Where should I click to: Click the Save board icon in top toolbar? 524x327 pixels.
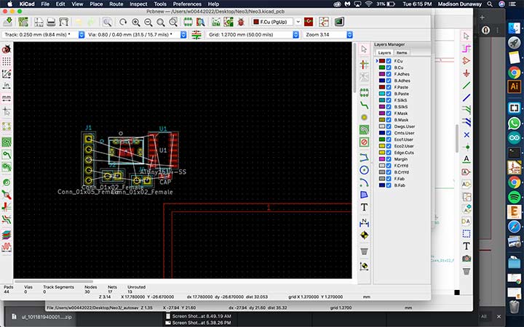tap(8, 22)
